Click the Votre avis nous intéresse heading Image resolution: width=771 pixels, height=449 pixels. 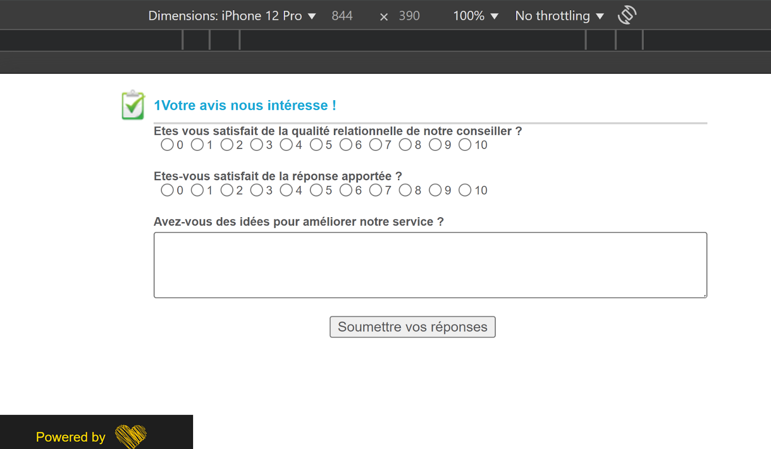coord(245,105)
